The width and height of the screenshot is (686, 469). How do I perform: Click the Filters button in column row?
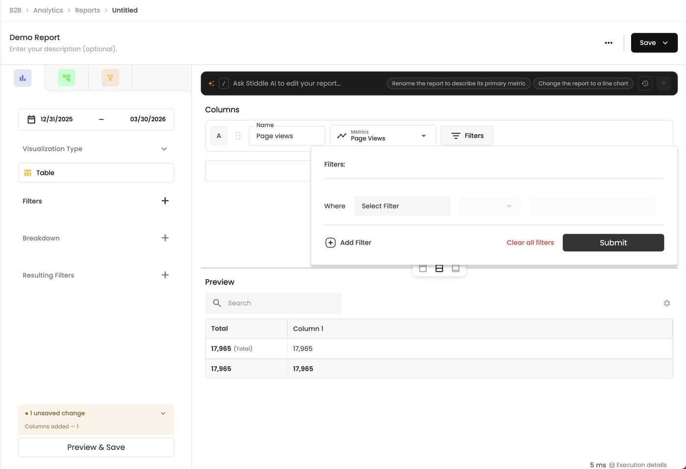click(467, 136)
